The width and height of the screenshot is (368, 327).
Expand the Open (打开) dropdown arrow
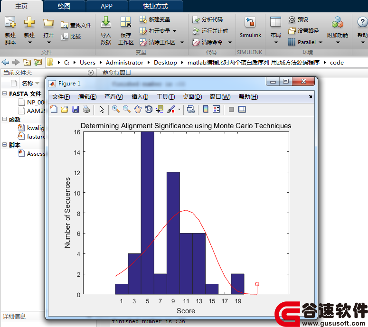coord(48,42)
